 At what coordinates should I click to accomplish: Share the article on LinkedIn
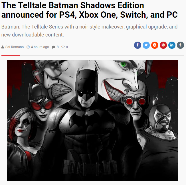pos(172,45)
